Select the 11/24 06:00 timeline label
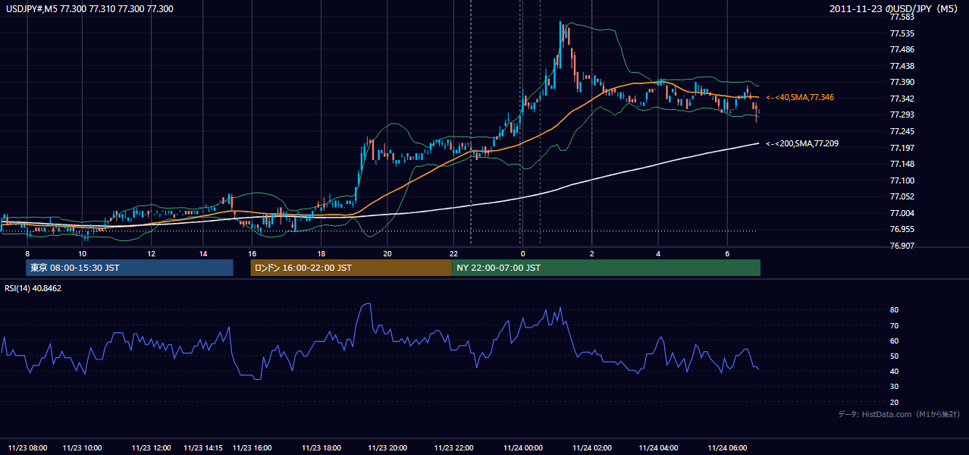Viewport: 969px width, 455px height. coord(727,447)
